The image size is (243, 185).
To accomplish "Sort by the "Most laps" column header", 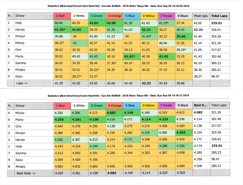I will [x=200, y=16].
